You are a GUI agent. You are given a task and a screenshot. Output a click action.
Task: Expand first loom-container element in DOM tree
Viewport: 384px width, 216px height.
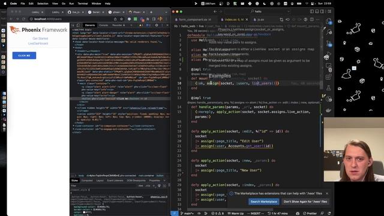(74, 126)
